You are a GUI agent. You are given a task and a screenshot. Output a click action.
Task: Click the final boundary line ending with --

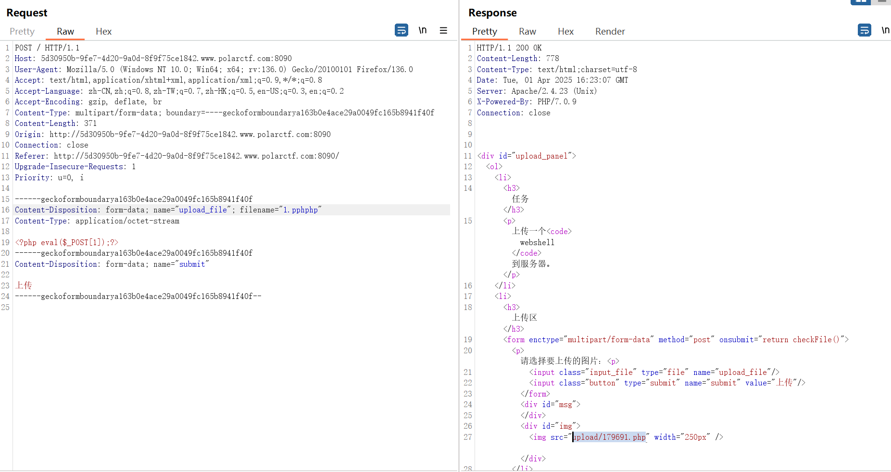pyautogui.click(x=138, y=297)
